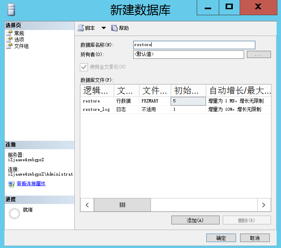The width and height of the screenshot is (281, 248).
Task: Minimize the 新建数据库 window
Action: [208, 8]
